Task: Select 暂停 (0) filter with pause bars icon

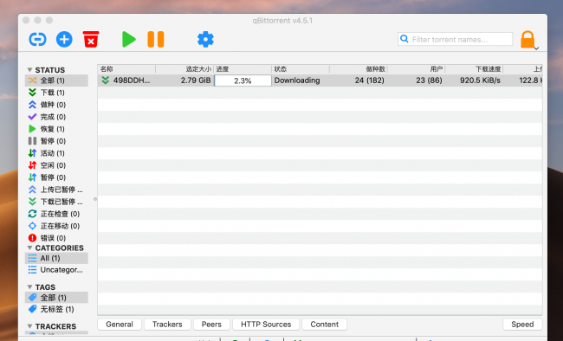Action: coord(56,141)
